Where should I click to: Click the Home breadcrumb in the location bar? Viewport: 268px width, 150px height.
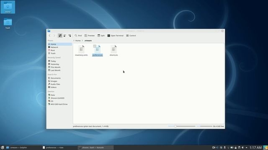point(78,41)
